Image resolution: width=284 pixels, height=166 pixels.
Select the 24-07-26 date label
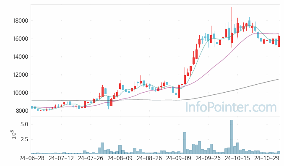click(91, 158)
